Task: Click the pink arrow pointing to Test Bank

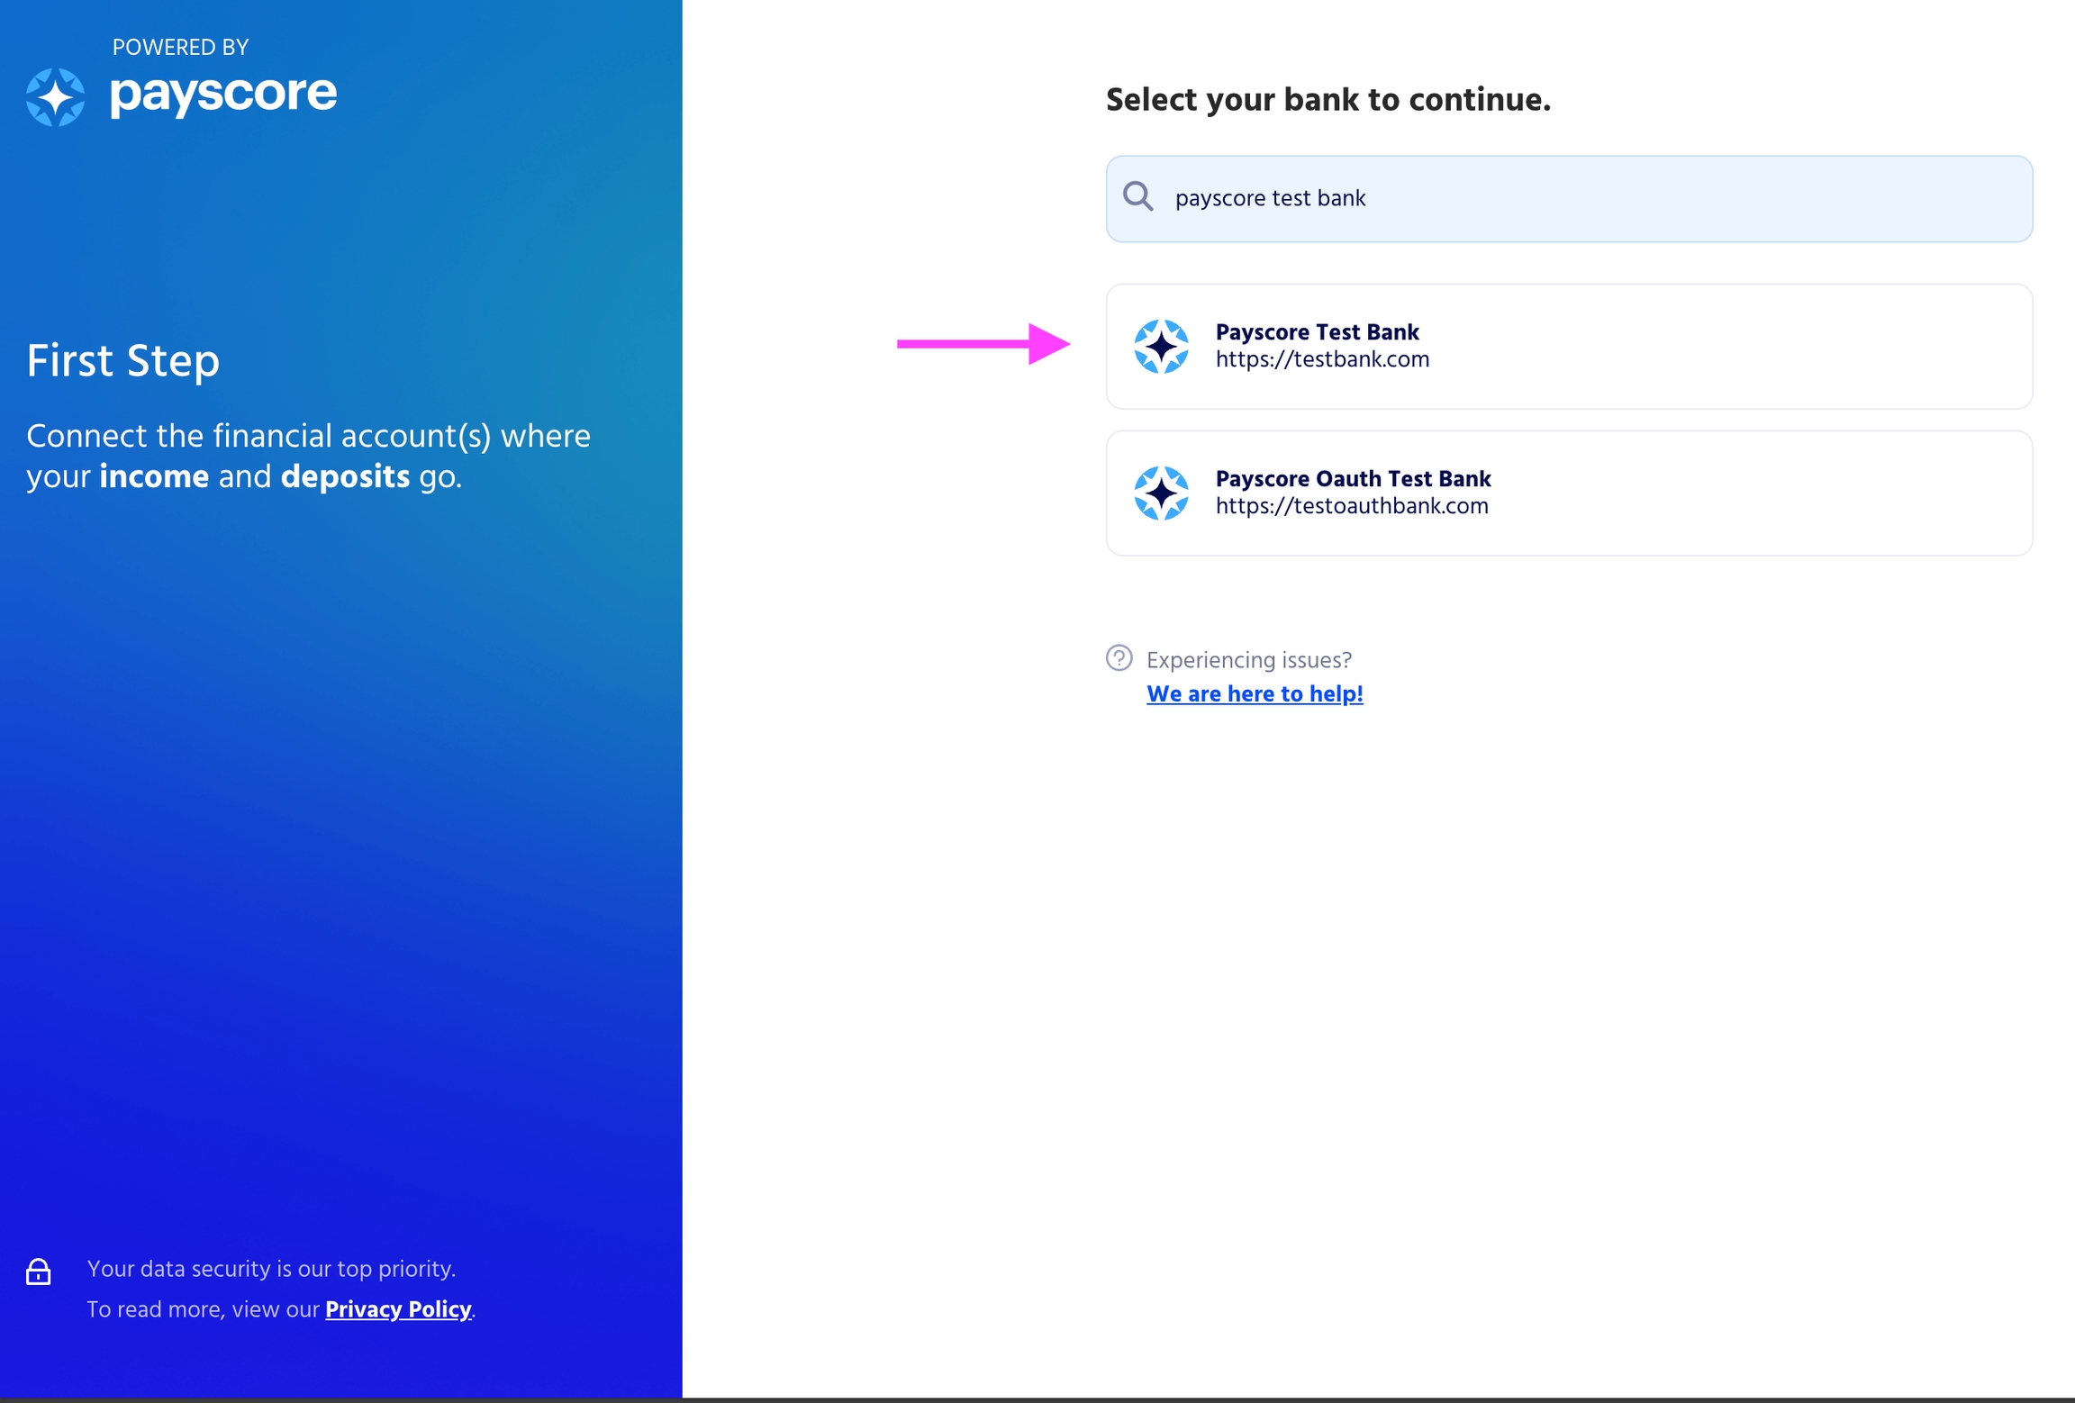Action: tap(983, 343)
